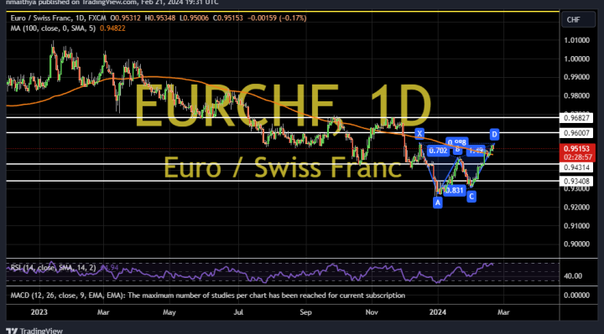Select the D pattern point marker

(494, 134)
